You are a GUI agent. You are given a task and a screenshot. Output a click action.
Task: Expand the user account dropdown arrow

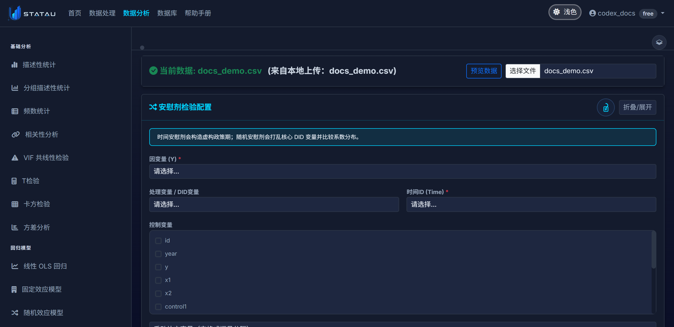click(x=663, y=13)
